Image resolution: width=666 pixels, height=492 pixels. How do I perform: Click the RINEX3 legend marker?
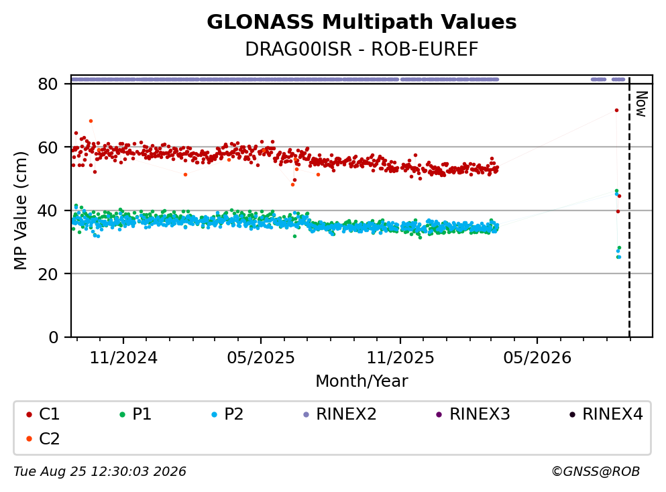(439, 414)
